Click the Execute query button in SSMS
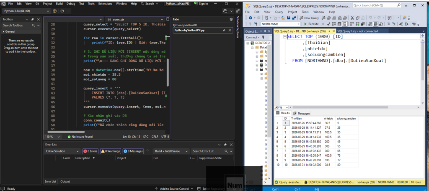The image size is (429, 191). (x=312, y=24)
